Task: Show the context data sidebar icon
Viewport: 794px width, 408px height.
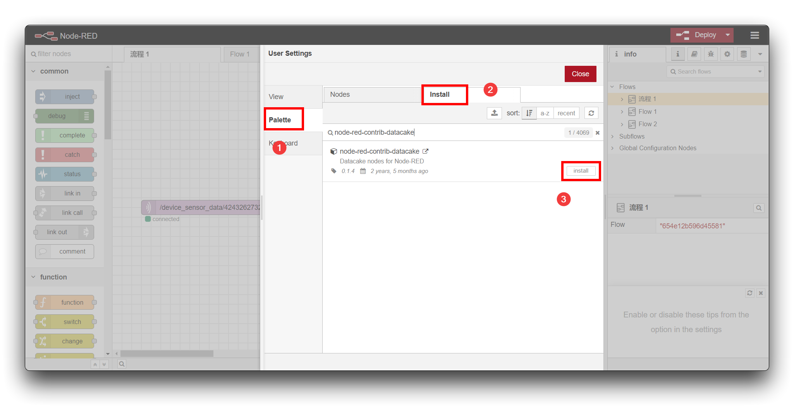Action: click(744, 54)
